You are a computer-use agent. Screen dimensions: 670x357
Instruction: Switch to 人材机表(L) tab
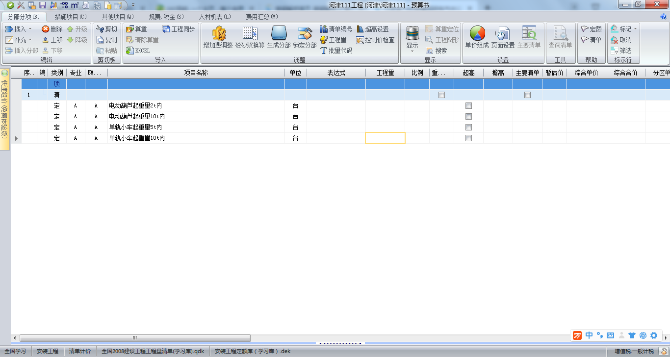pos(215,17)
